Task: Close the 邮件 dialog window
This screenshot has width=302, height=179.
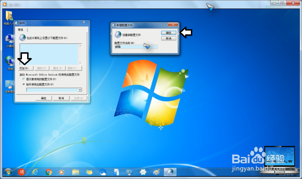Action: (x=84, y=22)
